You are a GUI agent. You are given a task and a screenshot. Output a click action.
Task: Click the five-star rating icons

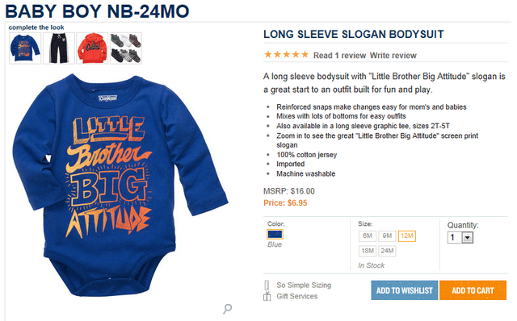[286, 55]
